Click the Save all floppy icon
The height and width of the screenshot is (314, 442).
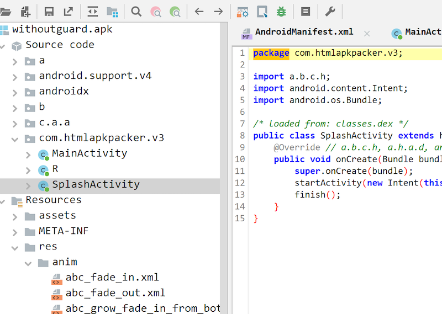49,11
